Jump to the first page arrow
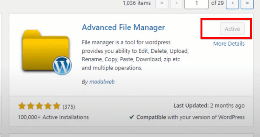Screen dimensions: 260x137 [x=161, y=3]
